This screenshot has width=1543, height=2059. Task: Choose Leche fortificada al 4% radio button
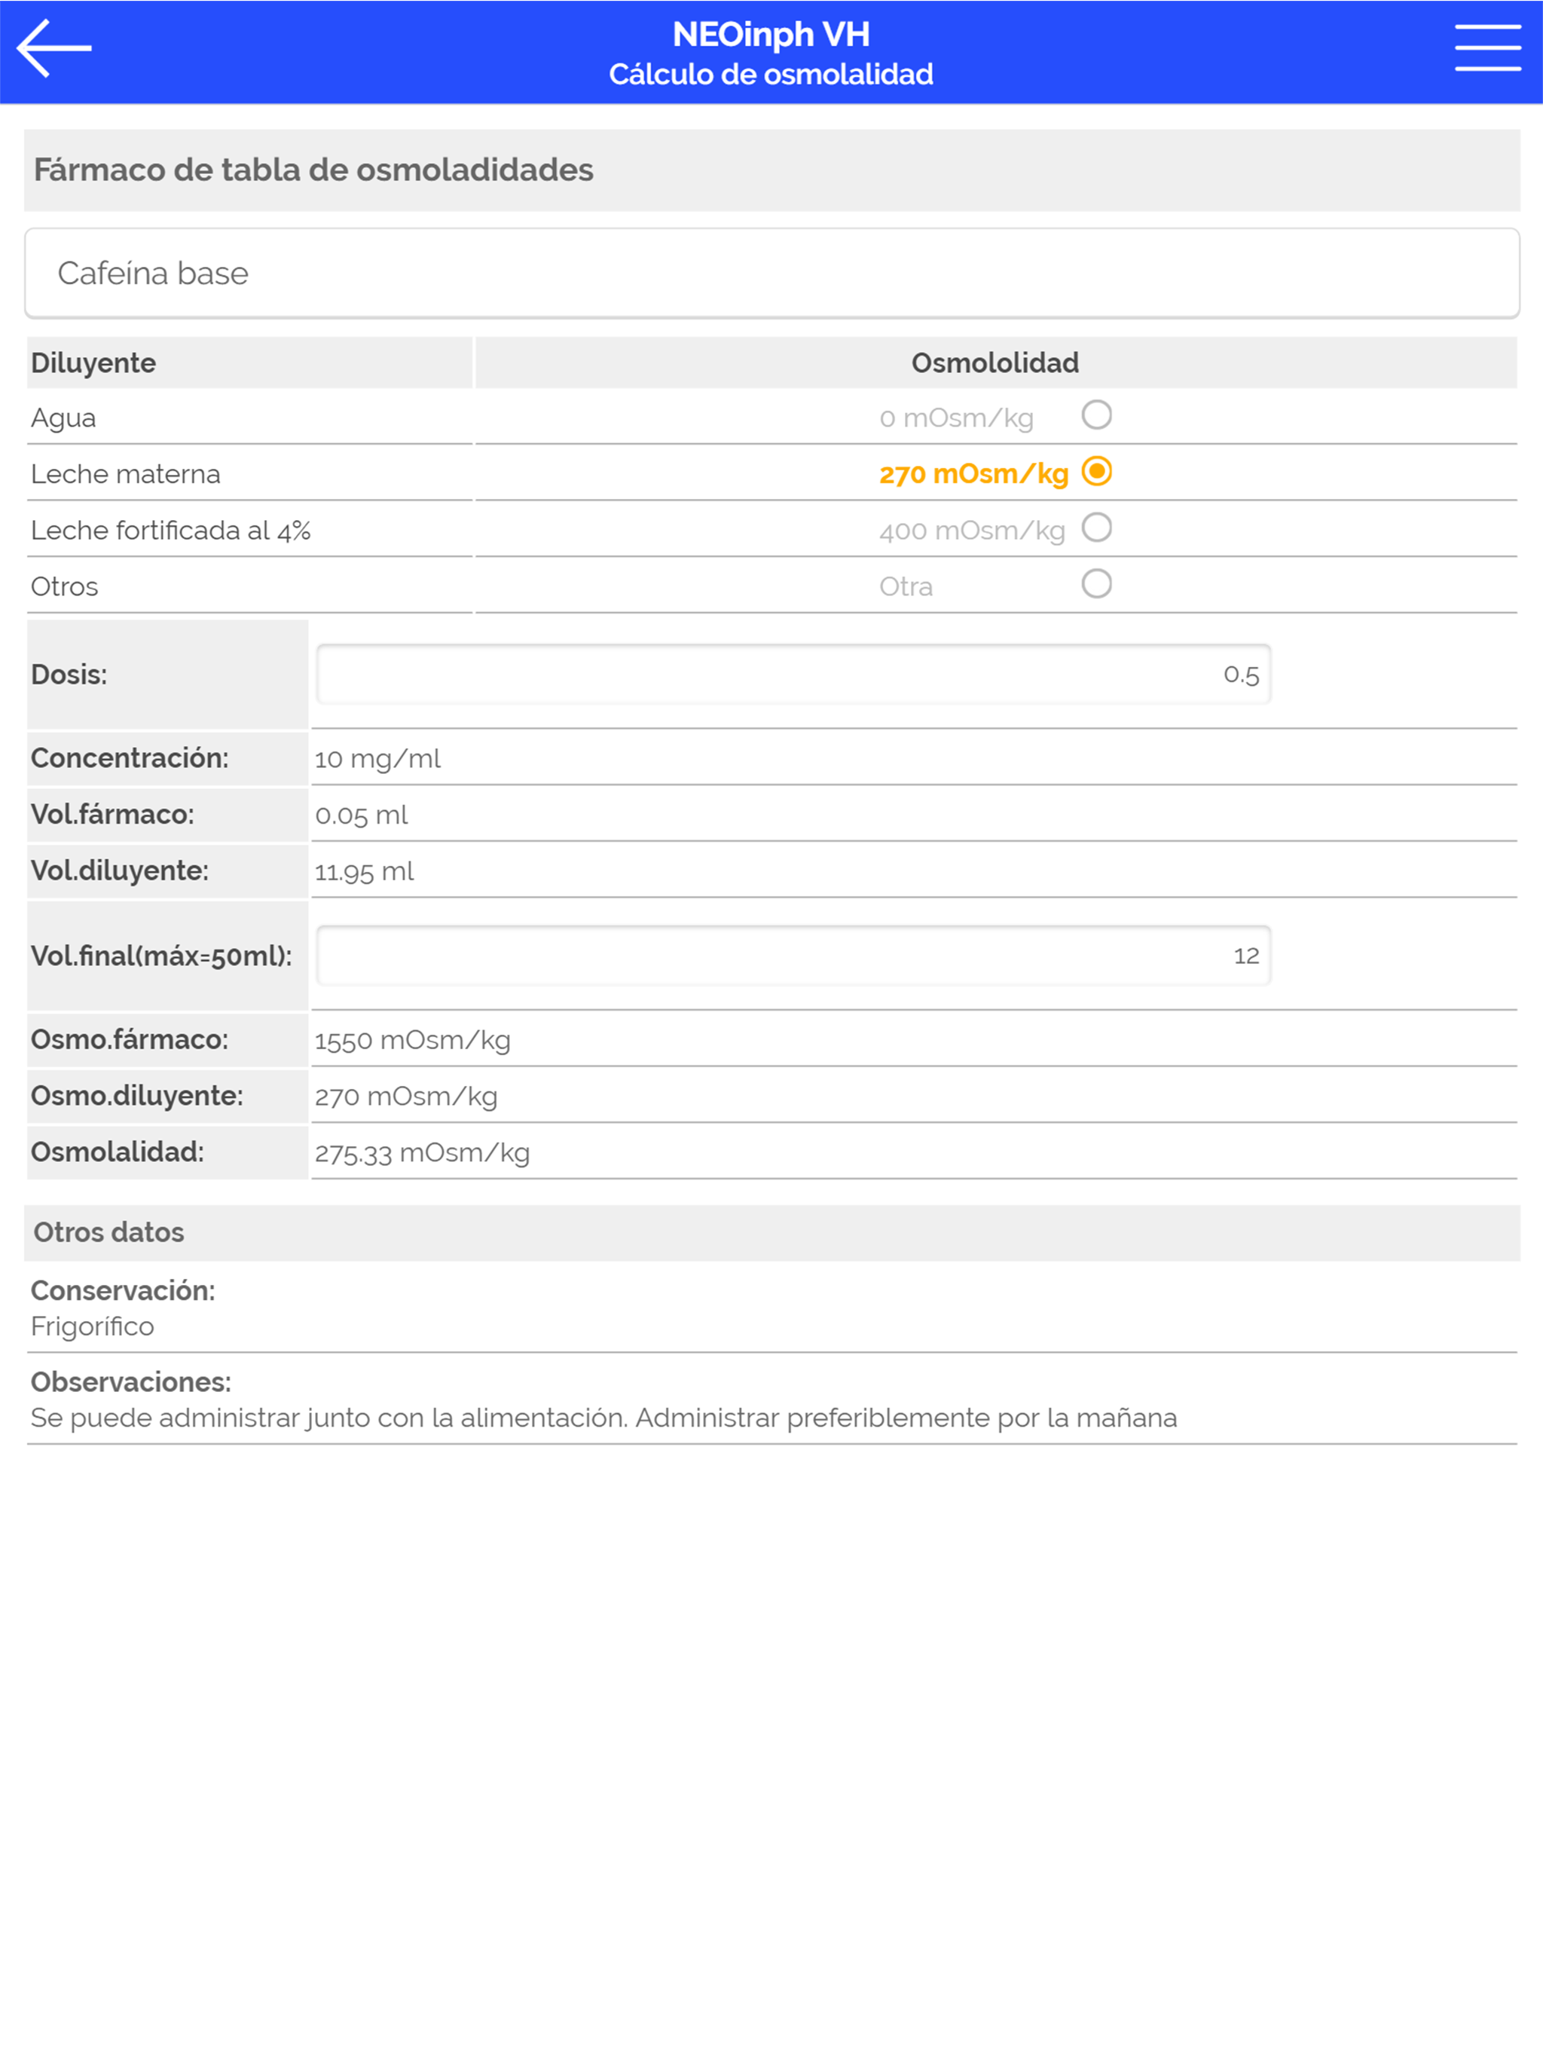click(x=1096, y=528)
